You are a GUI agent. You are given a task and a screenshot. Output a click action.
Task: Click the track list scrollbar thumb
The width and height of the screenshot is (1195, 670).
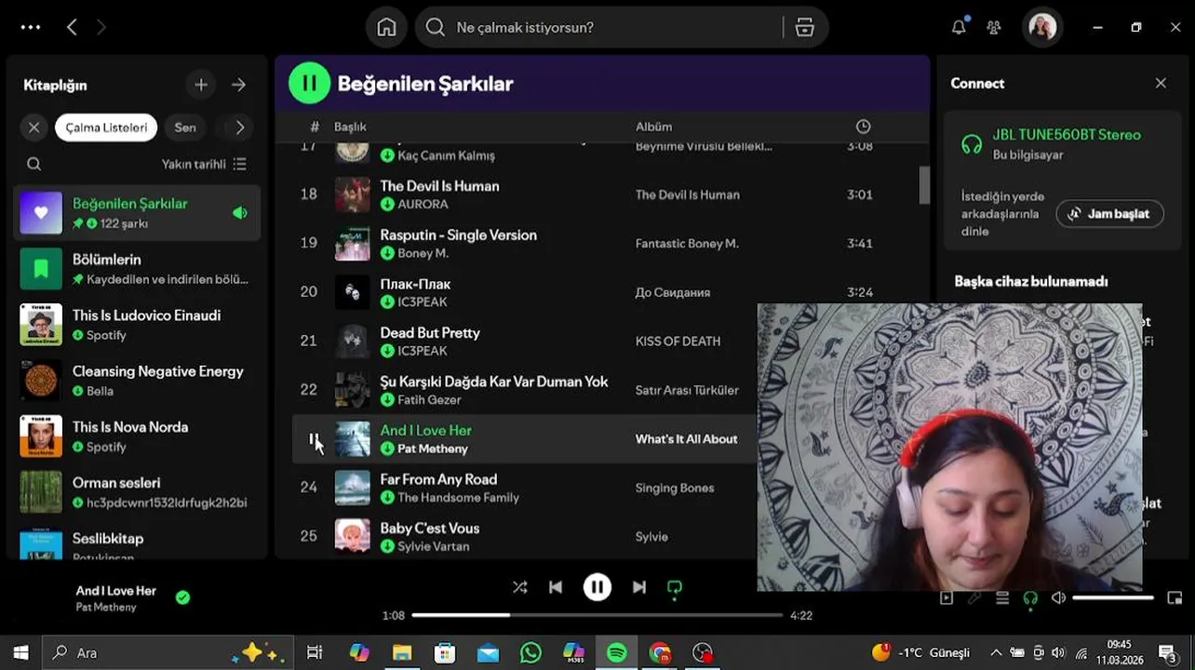pos(924,185)
